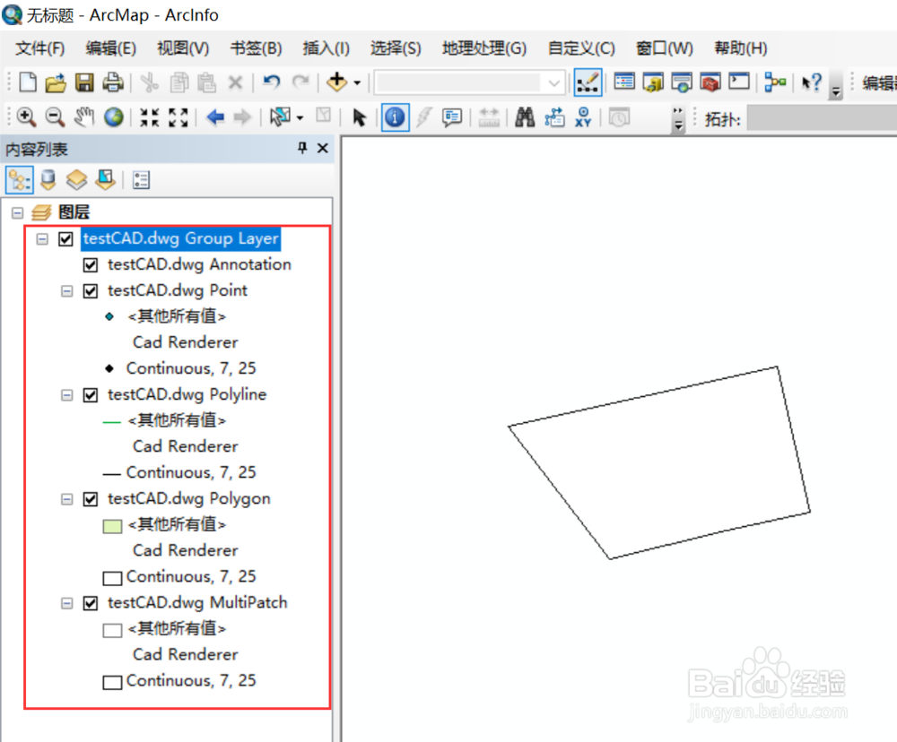897x742 pixels.
Task: Open the map scale dropdown
Action: (553, 83)
